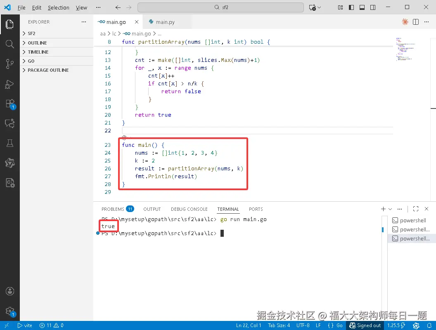
Task: Open the launch profile dropdown next to plus
Action: click(x=390, y=209)
